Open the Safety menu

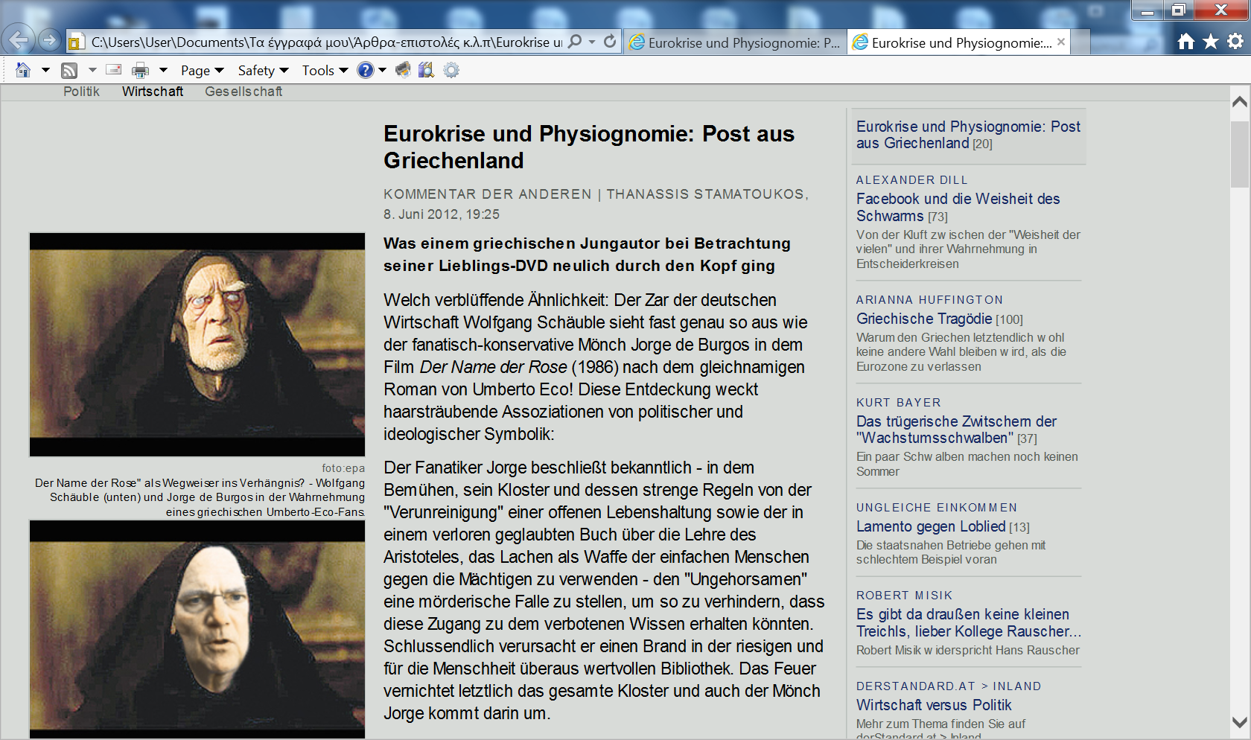(264, 70)
